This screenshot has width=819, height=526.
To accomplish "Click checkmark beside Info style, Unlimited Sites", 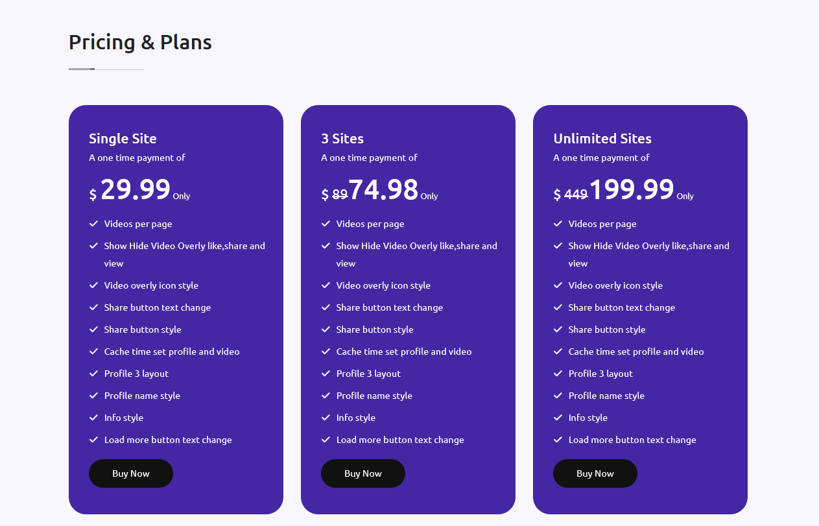I will [x=558, y=418].
